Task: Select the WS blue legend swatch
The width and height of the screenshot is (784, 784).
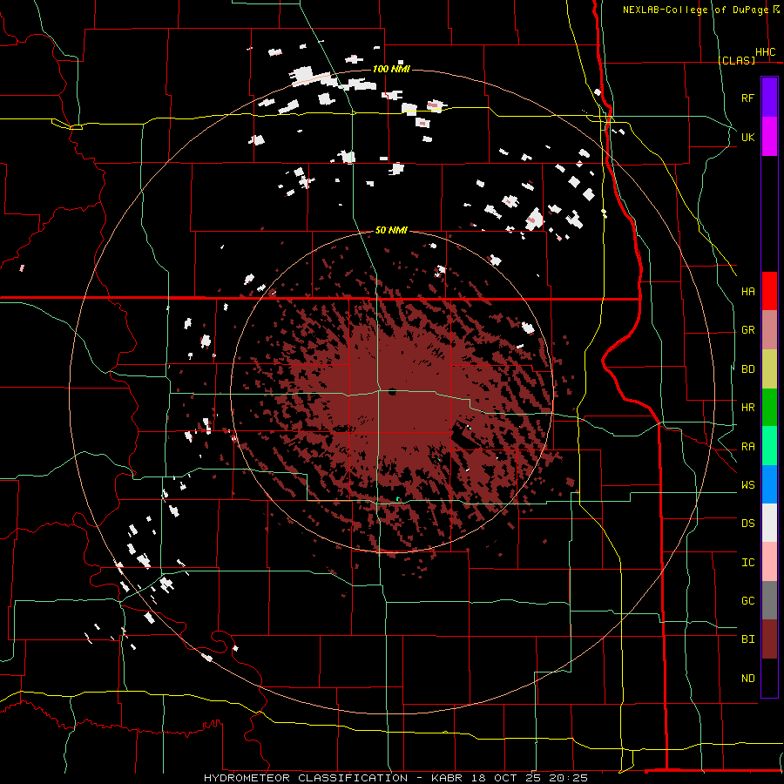Action: click(769, 484)
